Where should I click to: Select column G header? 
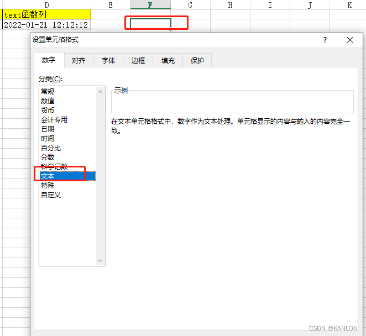coord(191,4)
